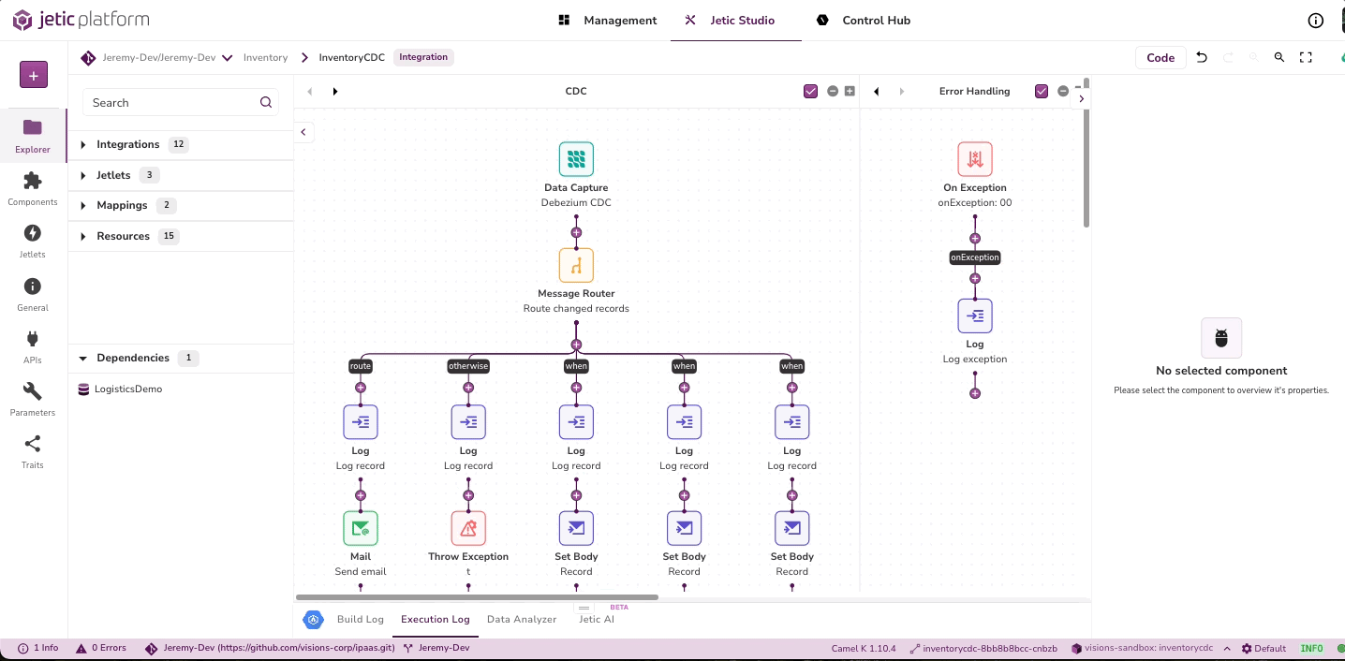Click the Error Handling left arrow to move the route
Viewport: 1345px width, 661px height.
877,92
